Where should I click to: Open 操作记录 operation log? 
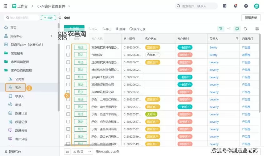(137, 29)
